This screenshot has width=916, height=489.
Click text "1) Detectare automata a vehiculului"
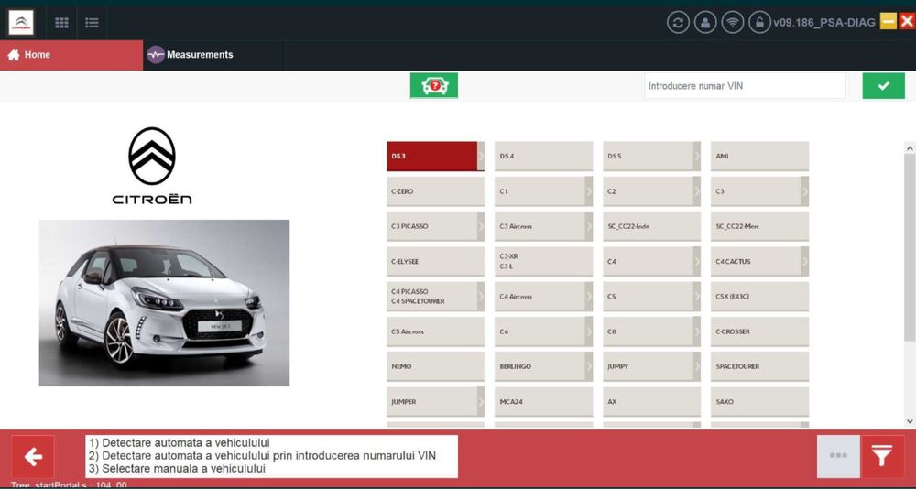pos(180,443)
